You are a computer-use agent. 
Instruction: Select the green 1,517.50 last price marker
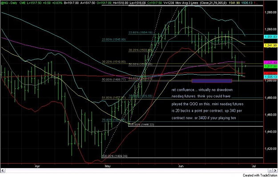click(270, 66)
